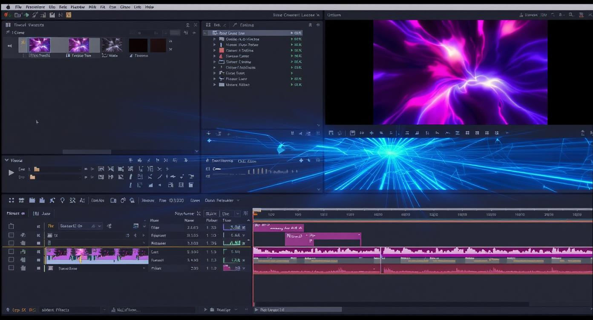Image resolution: width=593 pixels, height=320 pixels.
Task: Expand the last row of the tree list
Action: [x=215, y=85]
